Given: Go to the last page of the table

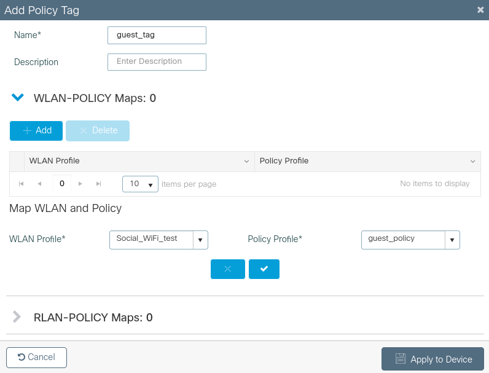Looking at the screenshot, I should pyautogui.click(x=98, y=184).
